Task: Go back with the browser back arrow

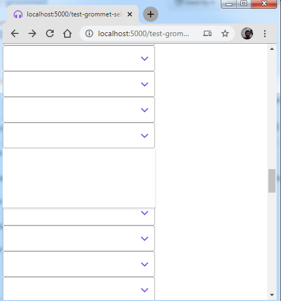Action: pyautogui.click(x=15, y=33)
